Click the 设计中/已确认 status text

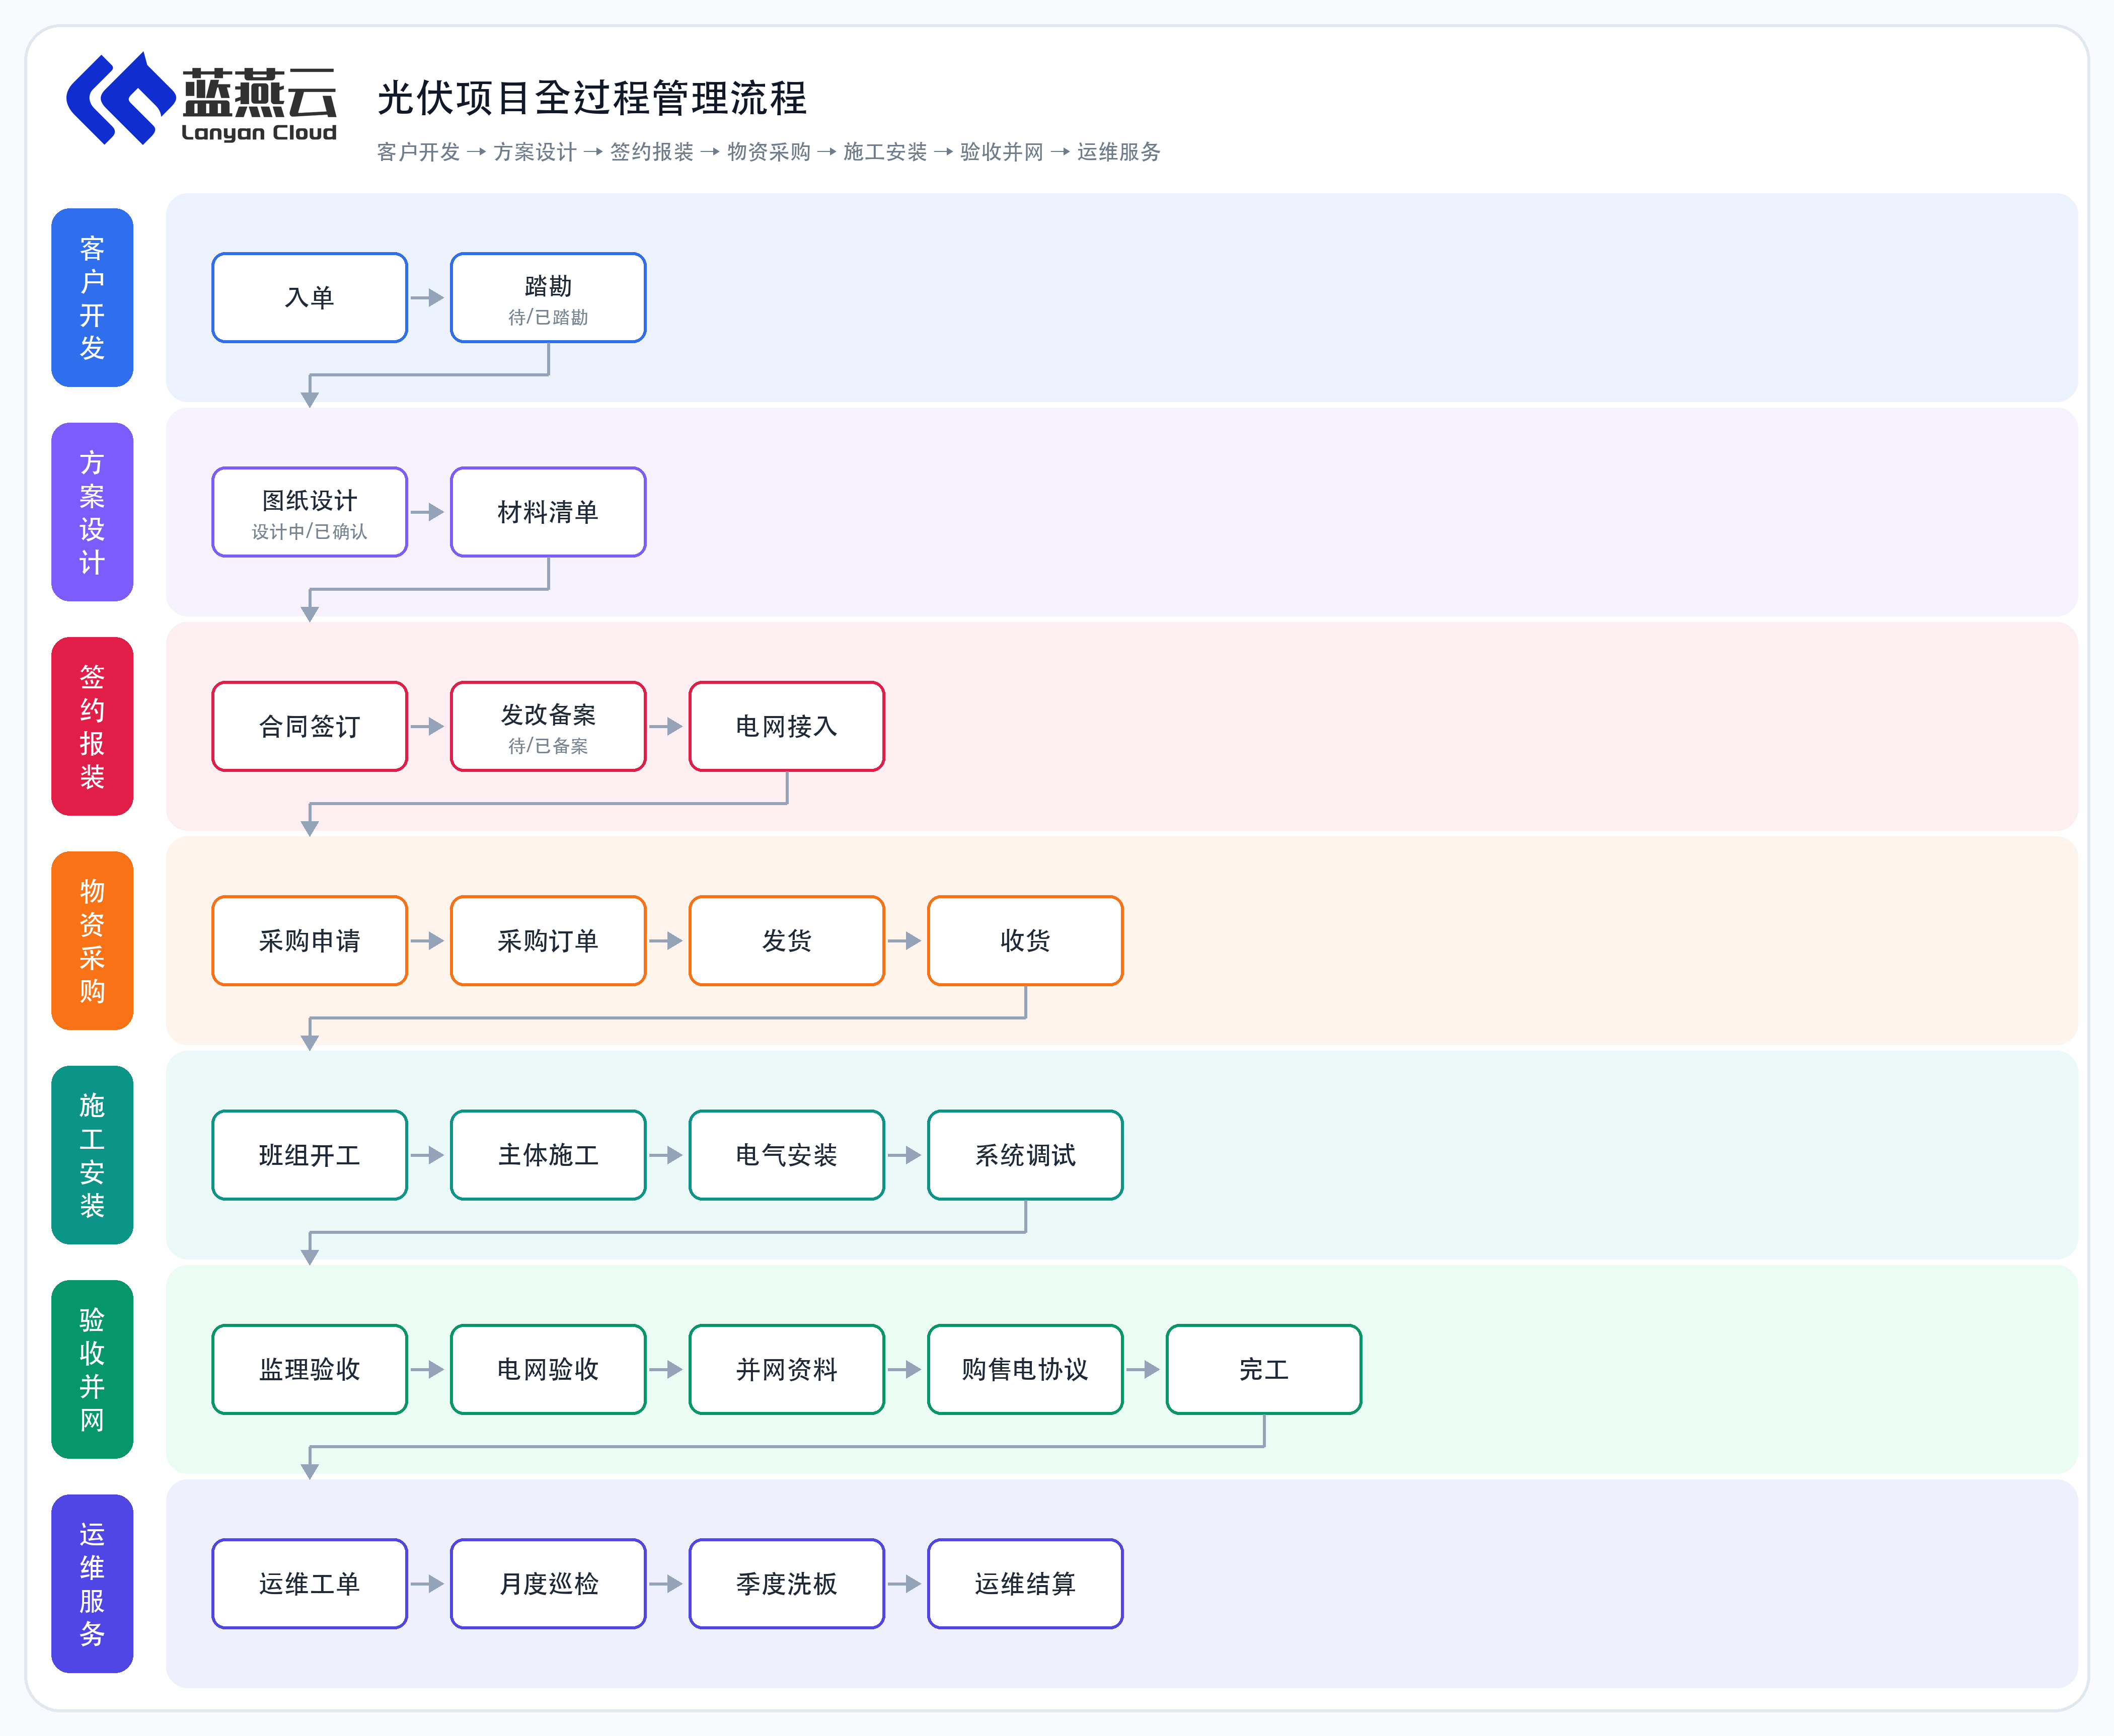[x=310, y=532]
